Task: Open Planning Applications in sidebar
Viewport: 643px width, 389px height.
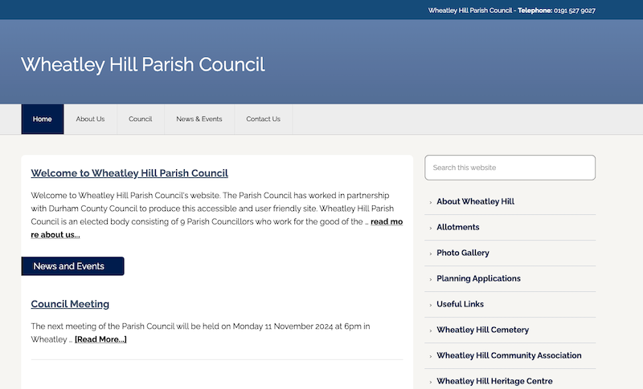Action: click(478, 278)
